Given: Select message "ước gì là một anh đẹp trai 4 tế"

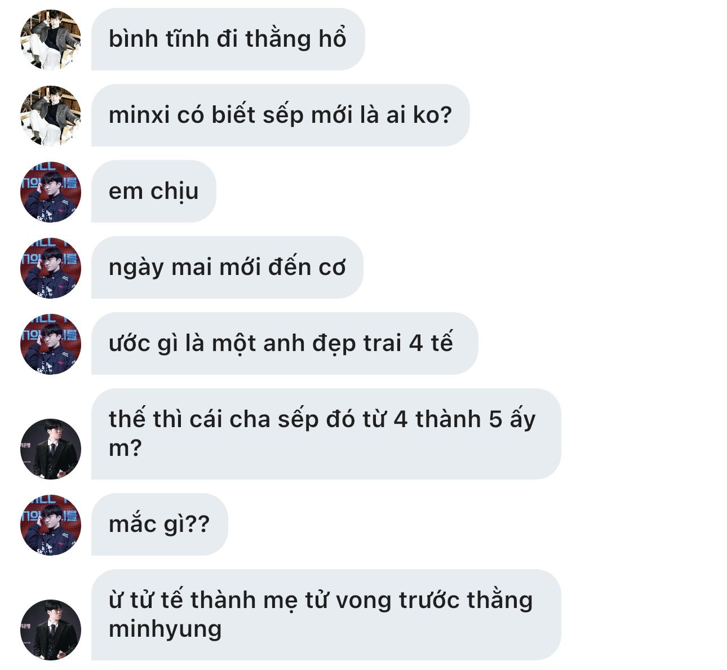Looking at the screenshot, I should [285, 344].
